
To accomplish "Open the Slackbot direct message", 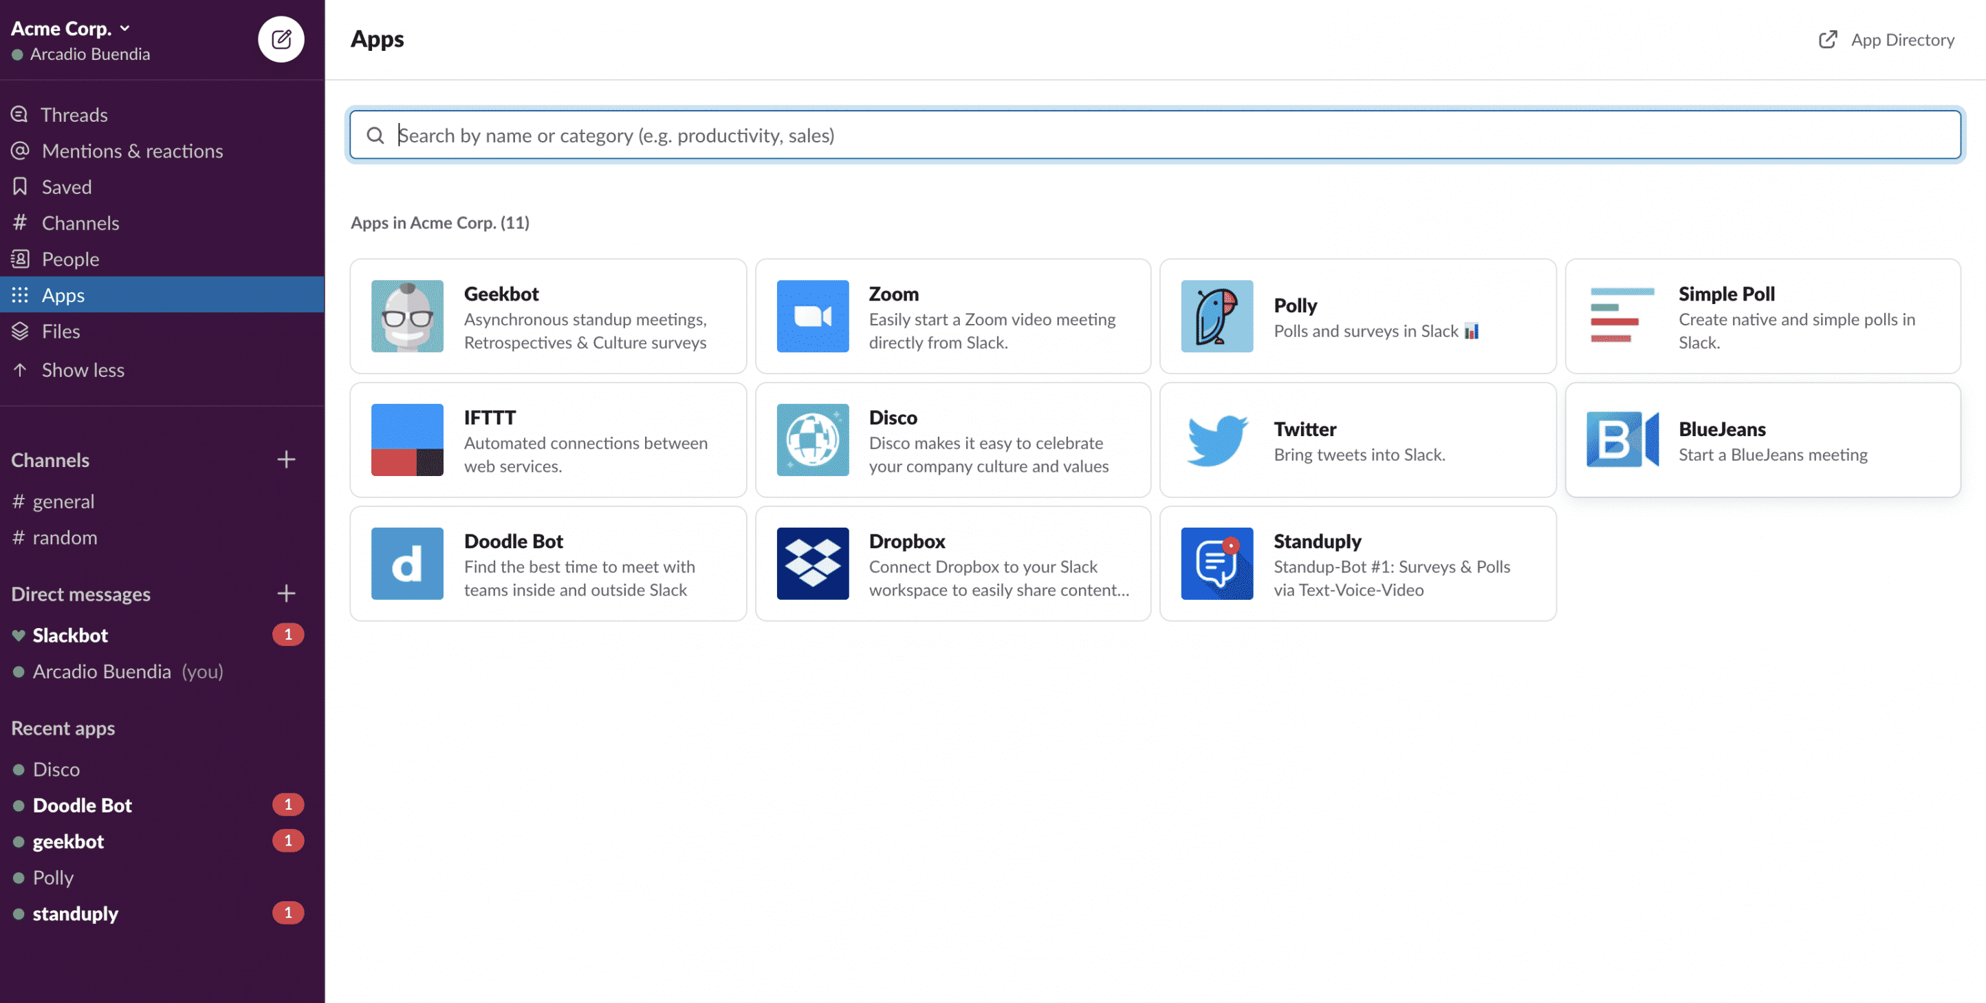I will (162, 635).
